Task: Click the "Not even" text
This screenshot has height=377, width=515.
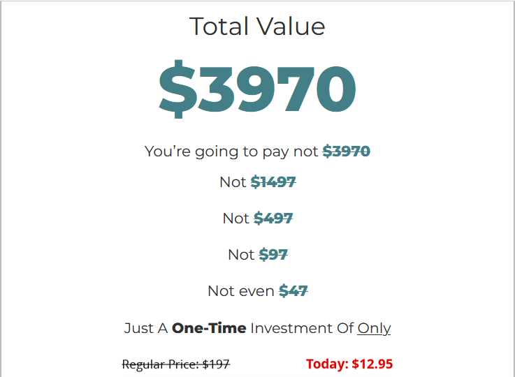Action: (241, 291)
